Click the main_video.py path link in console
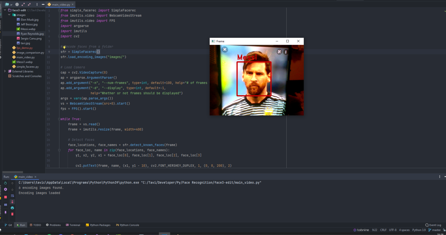This screenshot has height=235, width=446. click(202, 183)
